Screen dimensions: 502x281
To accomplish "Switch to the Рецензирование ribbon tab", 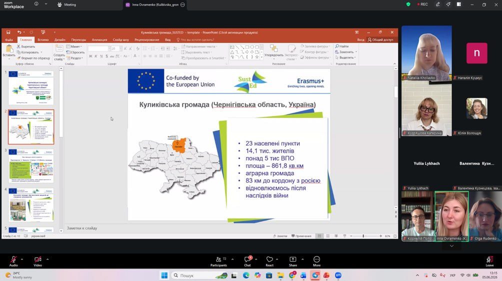I will (x=147, y=40).
